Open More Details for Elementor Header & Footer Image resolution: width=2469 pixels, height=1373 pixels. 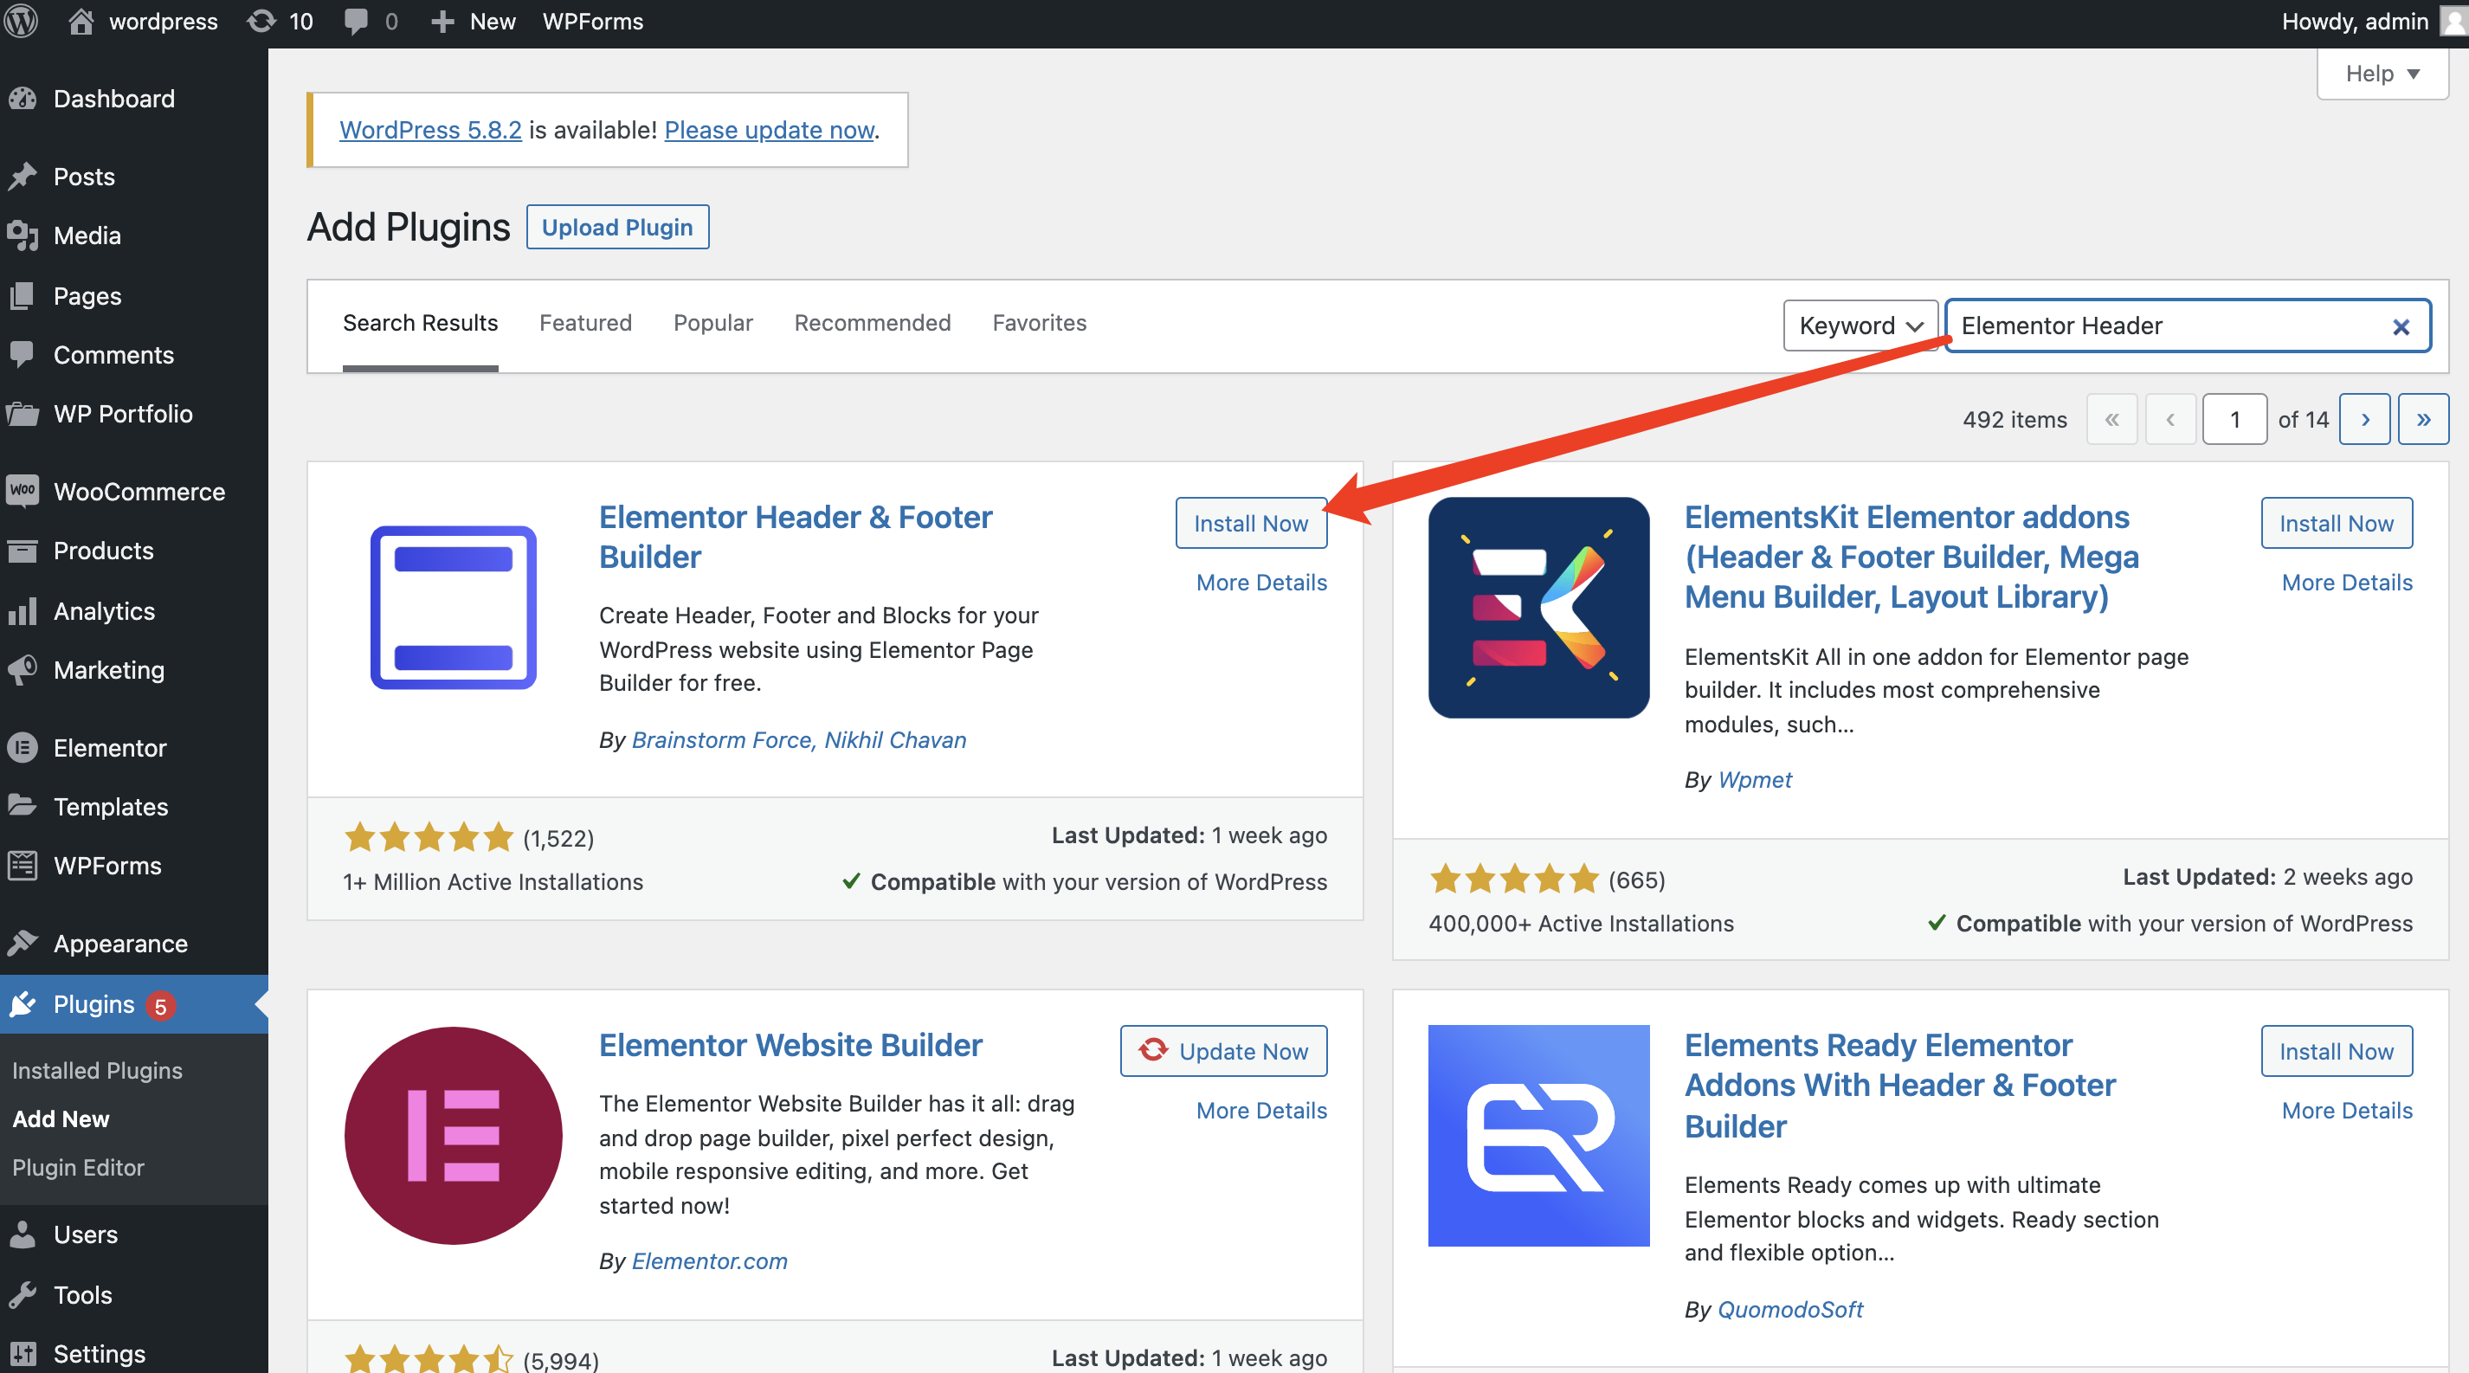tap(1261, 583)
